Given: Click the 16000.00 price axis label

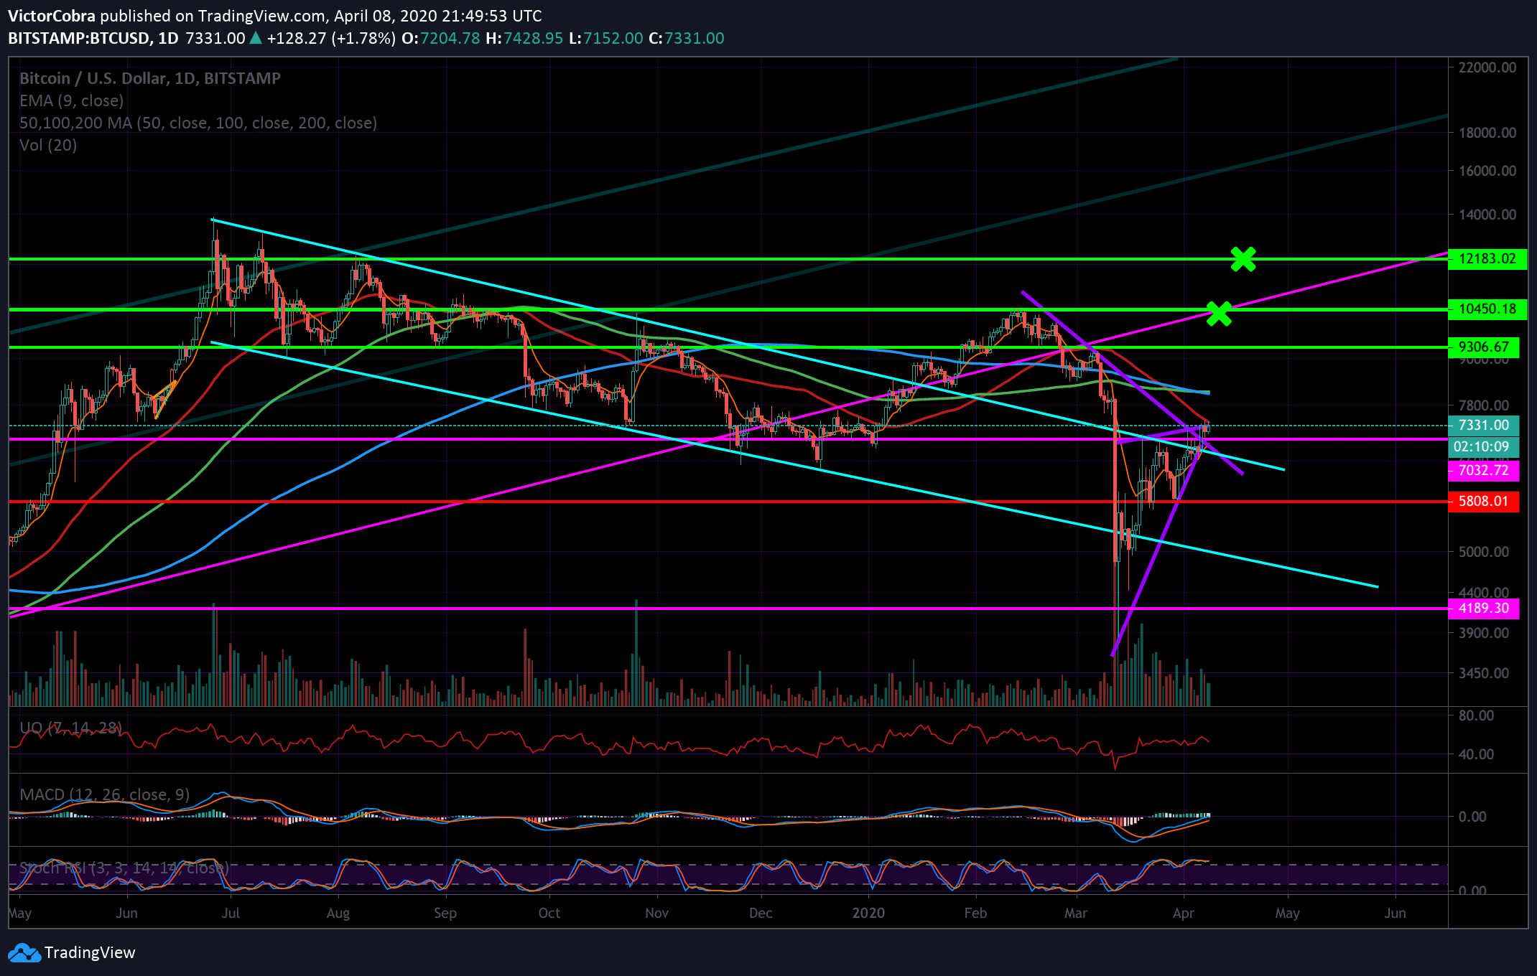Looking at the screenshot, I should [1487, 171].
